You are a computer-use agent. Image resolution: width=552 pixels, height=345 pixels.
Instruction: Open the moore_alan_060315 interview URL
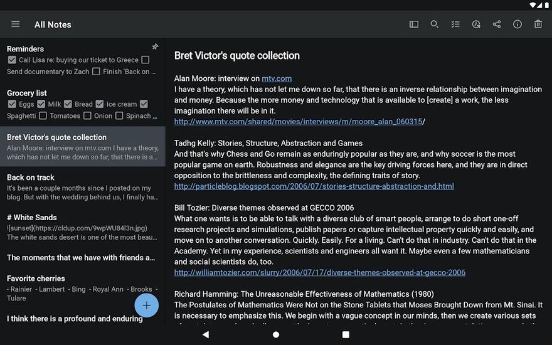pos(298,122)
